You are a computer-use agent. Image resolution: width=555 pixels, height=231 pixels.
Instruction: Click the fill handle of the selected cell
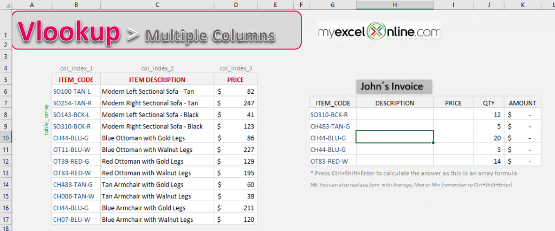tap(433, 143)
